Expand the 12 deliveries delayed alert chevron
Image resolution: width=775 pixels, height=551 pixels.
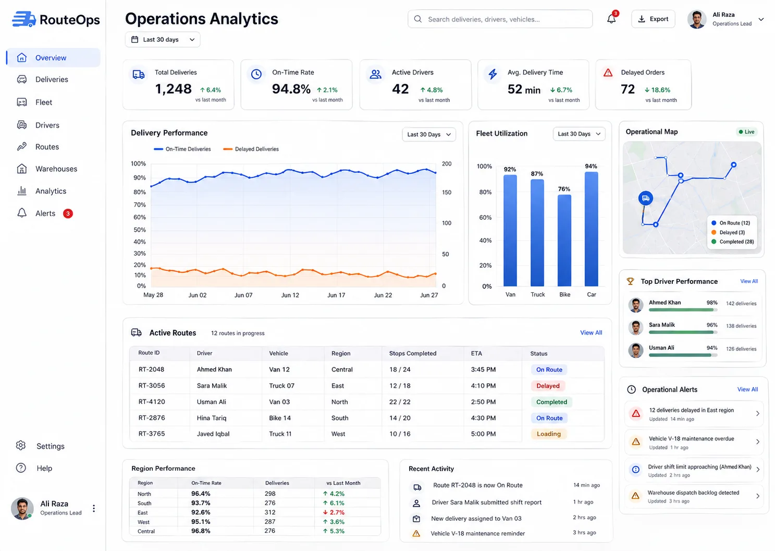click(757, 414)
